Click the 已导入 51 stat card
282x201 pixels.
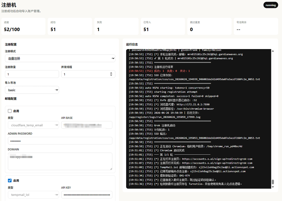163,26
